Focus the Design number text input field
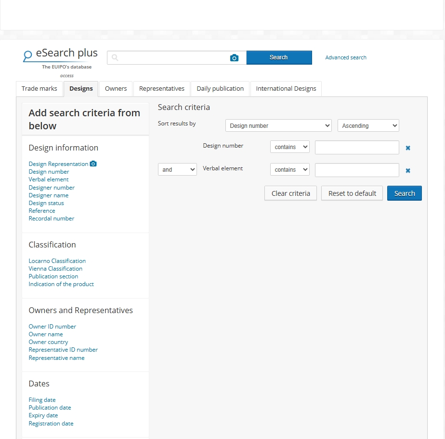Image resolution: width=445 pixels, height=439 pixels. point(357,148)
